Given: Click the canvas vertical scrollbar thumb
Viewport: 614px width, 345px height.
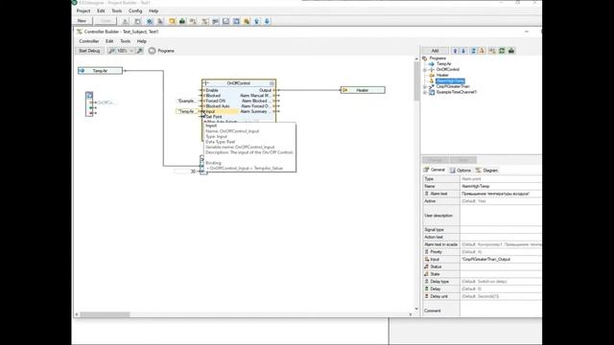Looking at the screenshot, I should [x=416, y=80].
